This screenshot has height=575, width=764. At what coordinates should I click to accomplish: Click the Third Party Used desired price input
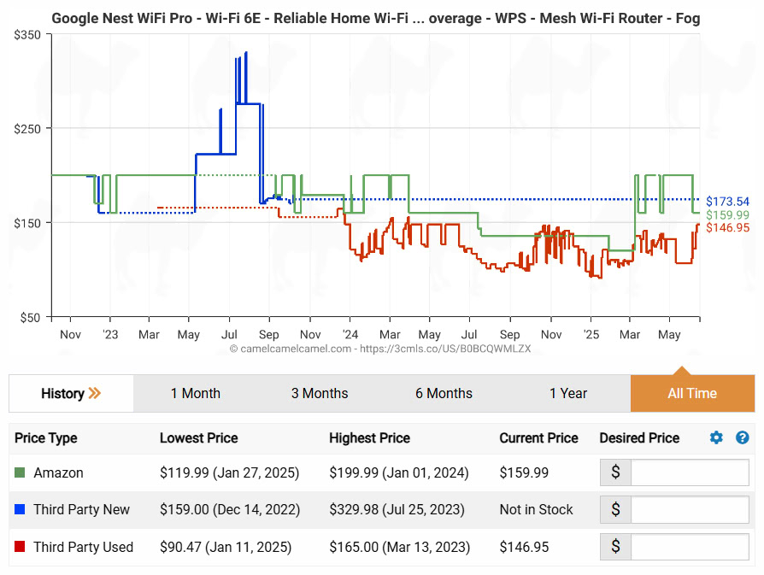[x=690, y=547]
